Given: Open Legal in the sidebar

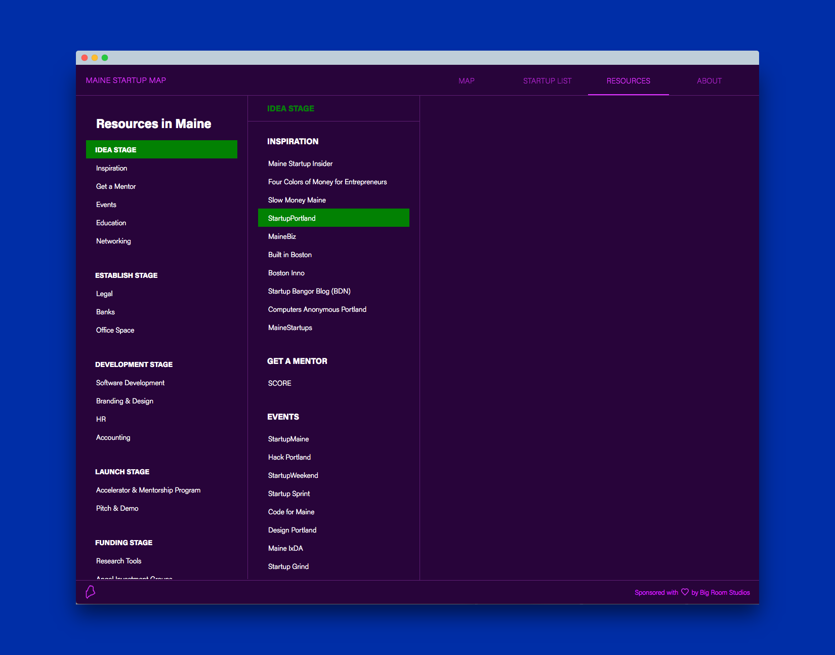Looking at the screenshot, I should point(104,294).
